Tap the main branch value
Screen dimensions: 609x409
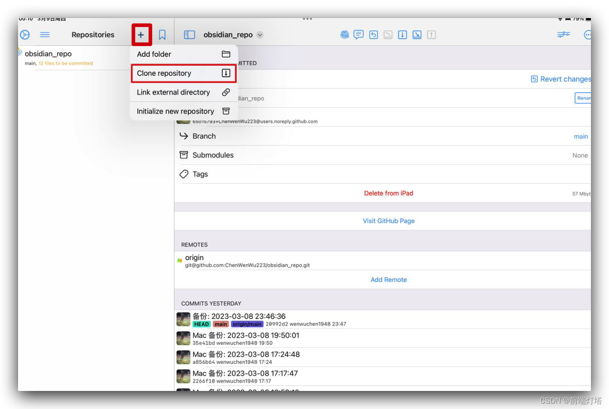pyautogui.click(x=581, y=136)
